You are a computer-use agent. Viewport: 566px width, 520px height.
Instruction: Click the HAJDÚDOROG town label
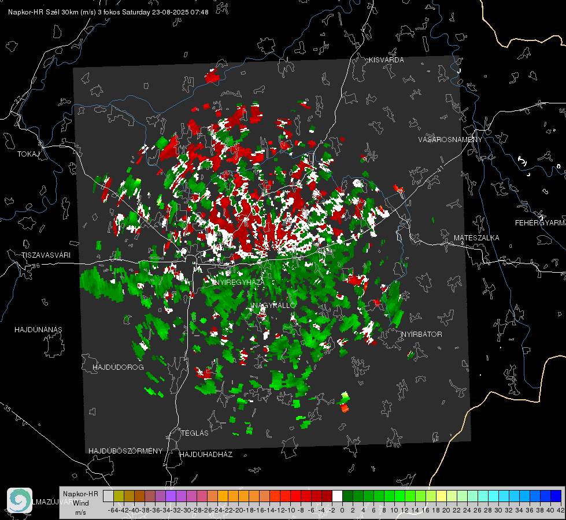[118, 367]
